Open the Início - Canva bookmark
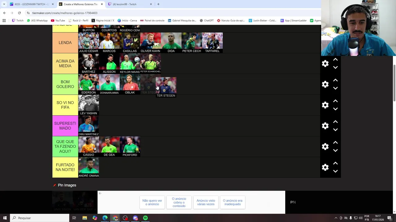Viewport: 396px width, 222px height. (x=127, y=20)
